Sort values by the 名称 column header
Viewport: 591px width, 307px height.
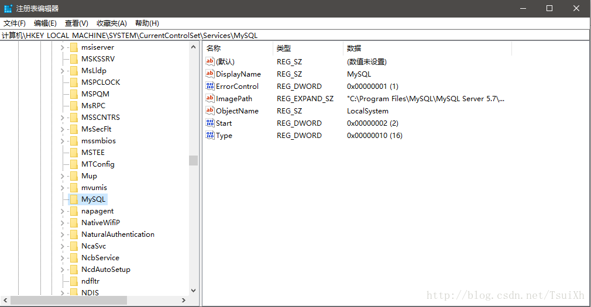click(238, 48)
